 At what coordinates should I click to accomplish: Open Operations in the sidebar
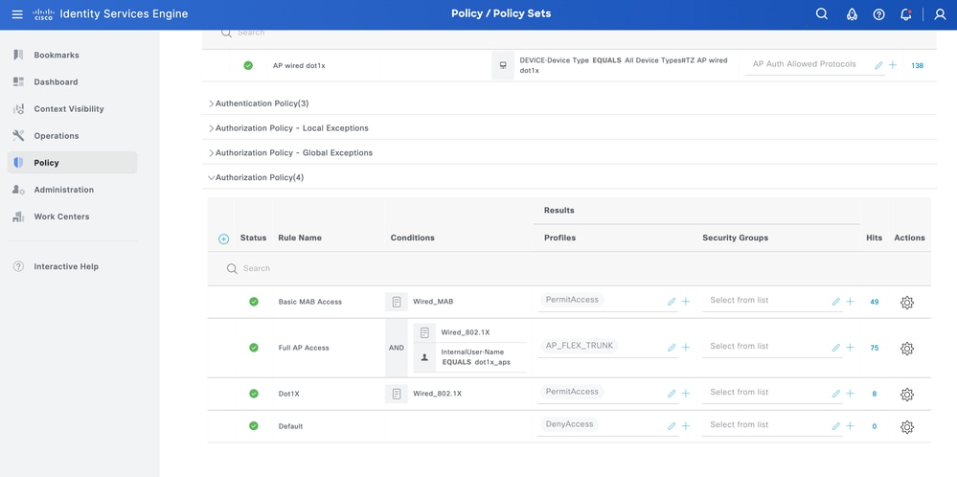pyautogui.click(x=72, y=135)
